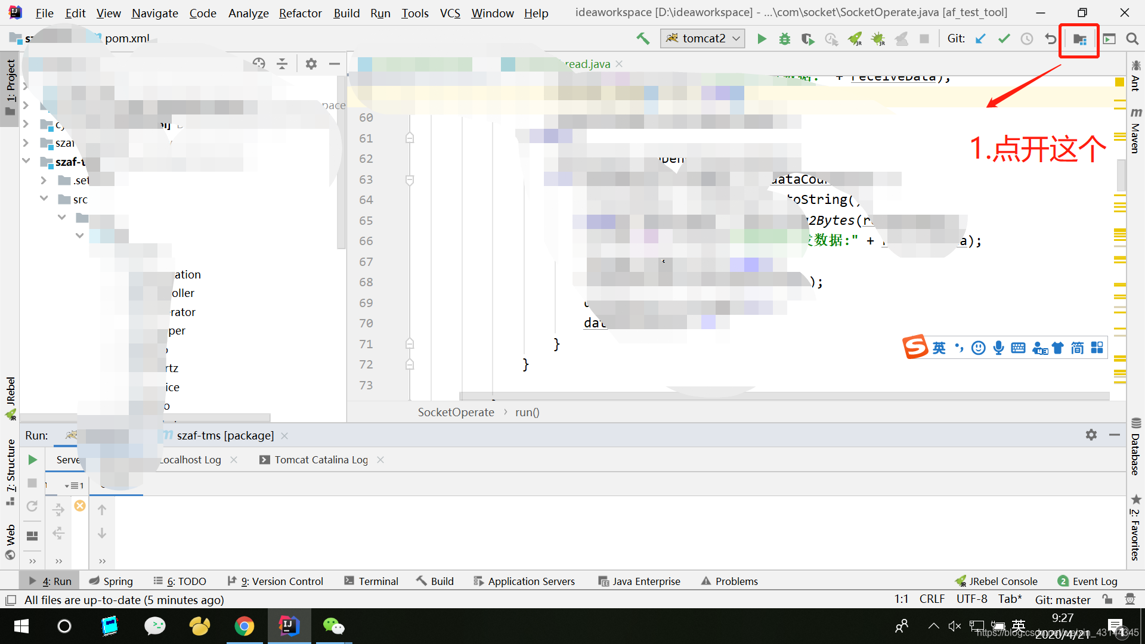The height and width of the screenshot is (644, 1145).
Task: Expand the .settings folder node
Action: pyautogui.click(x=44, y=180)
